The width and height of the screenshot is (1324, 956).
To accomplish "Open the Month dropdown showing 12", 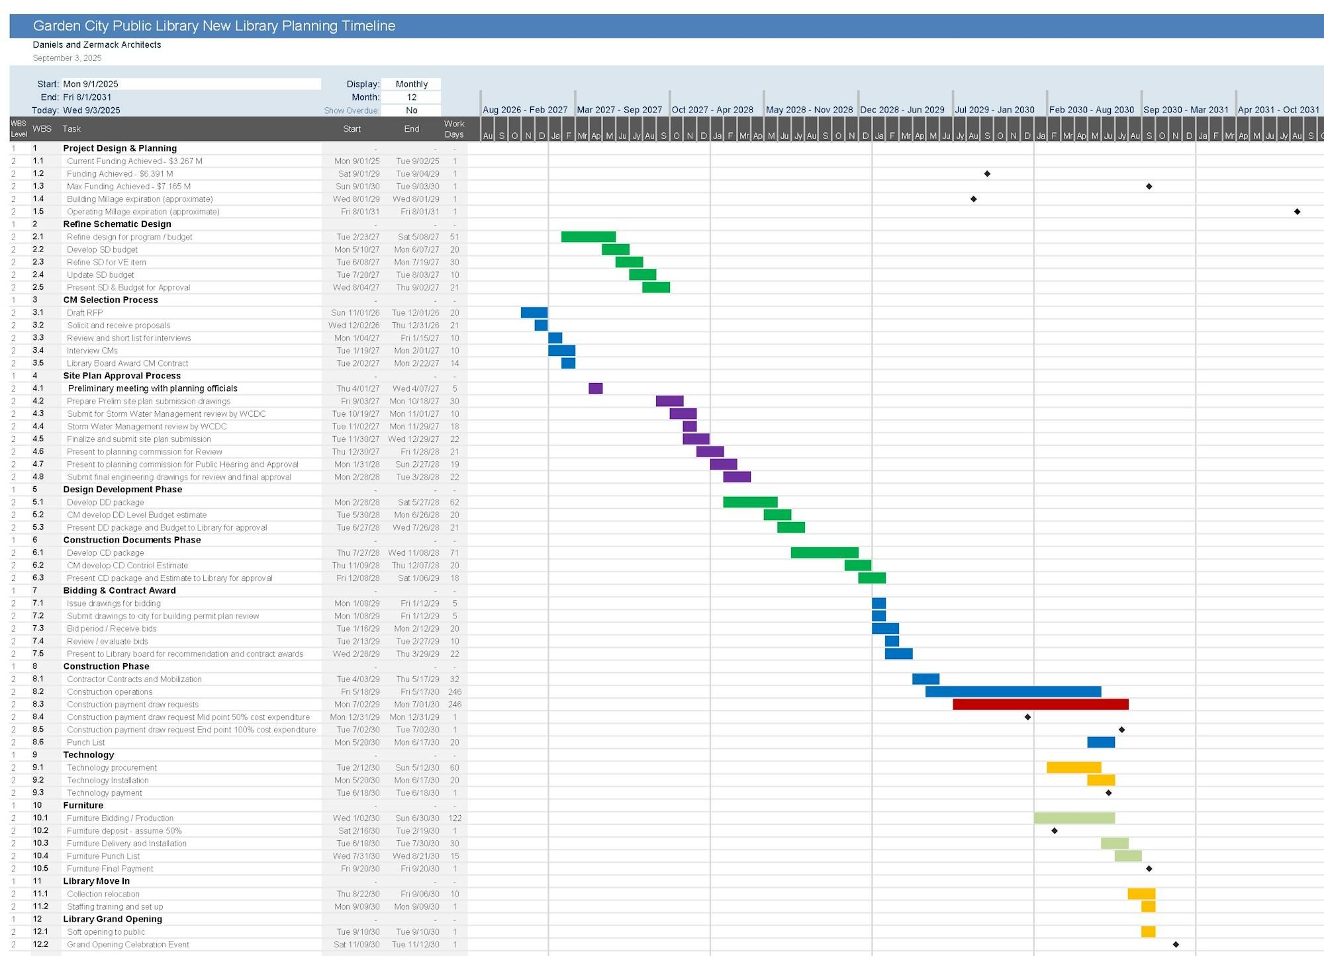I will tap(412, 97).
